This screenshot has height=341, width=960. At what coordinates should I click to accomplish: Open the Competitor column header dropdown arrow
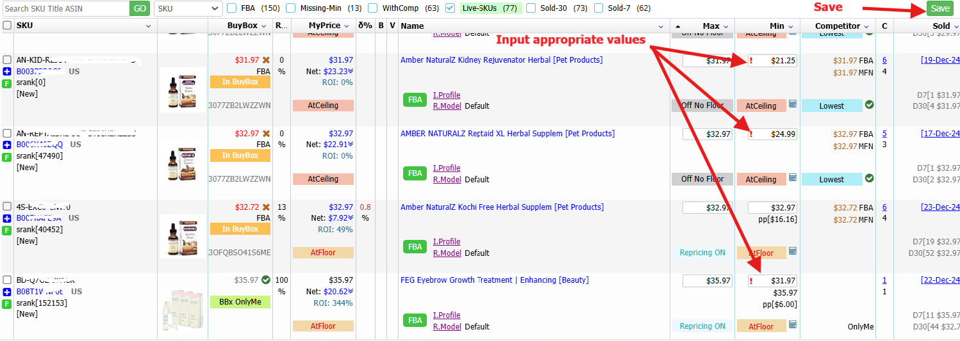point(866,26)
